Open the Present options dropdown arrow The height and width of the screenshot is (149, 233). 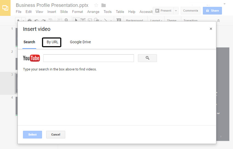[176, 11]
